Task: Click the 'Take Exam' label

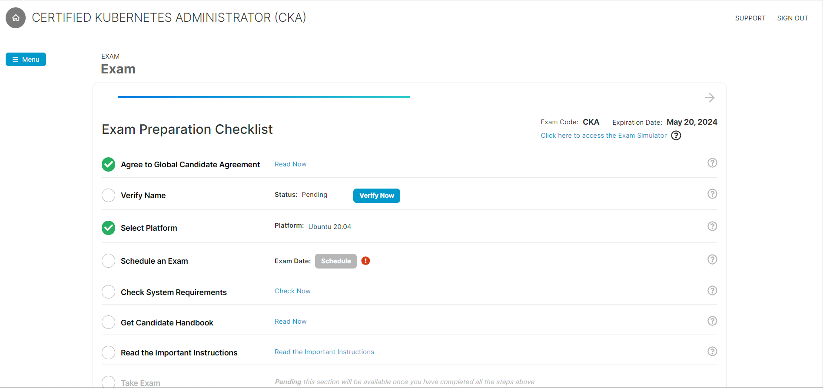Action: [140, 383]
